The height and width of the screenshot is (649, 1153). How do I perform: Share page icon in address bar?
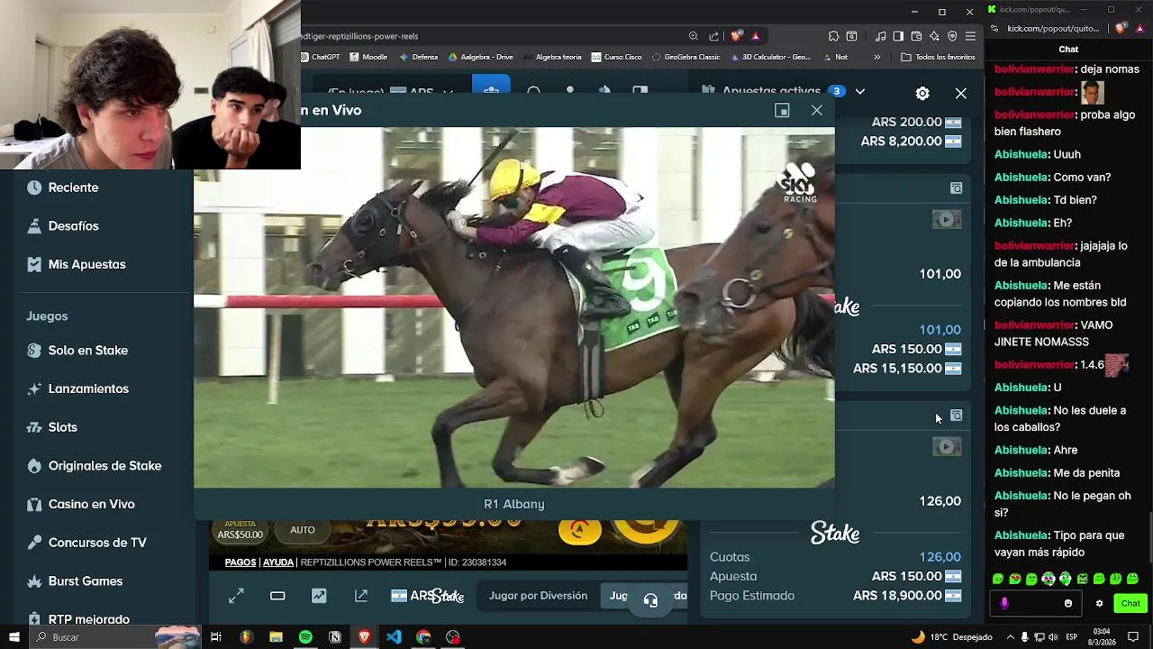pos(714,36)
